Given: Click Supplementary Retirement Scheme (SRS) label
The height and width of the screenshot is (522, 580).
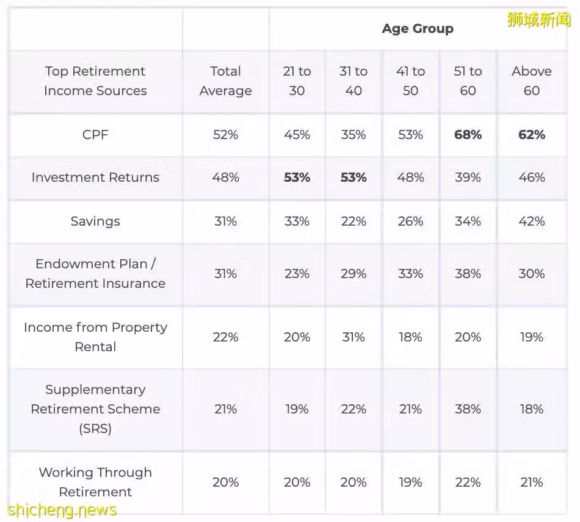Looking at the screenshot, I should point(95,409).
